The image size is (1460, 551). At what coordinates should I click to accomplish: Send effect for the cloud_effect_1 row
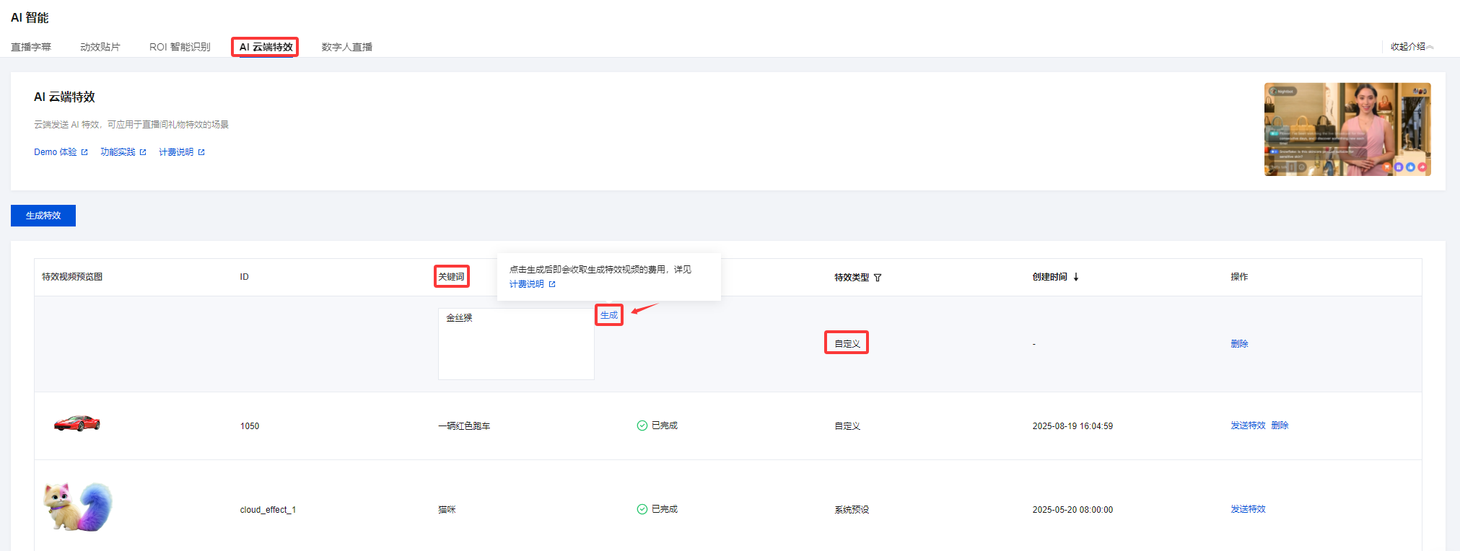(1248, 509)
